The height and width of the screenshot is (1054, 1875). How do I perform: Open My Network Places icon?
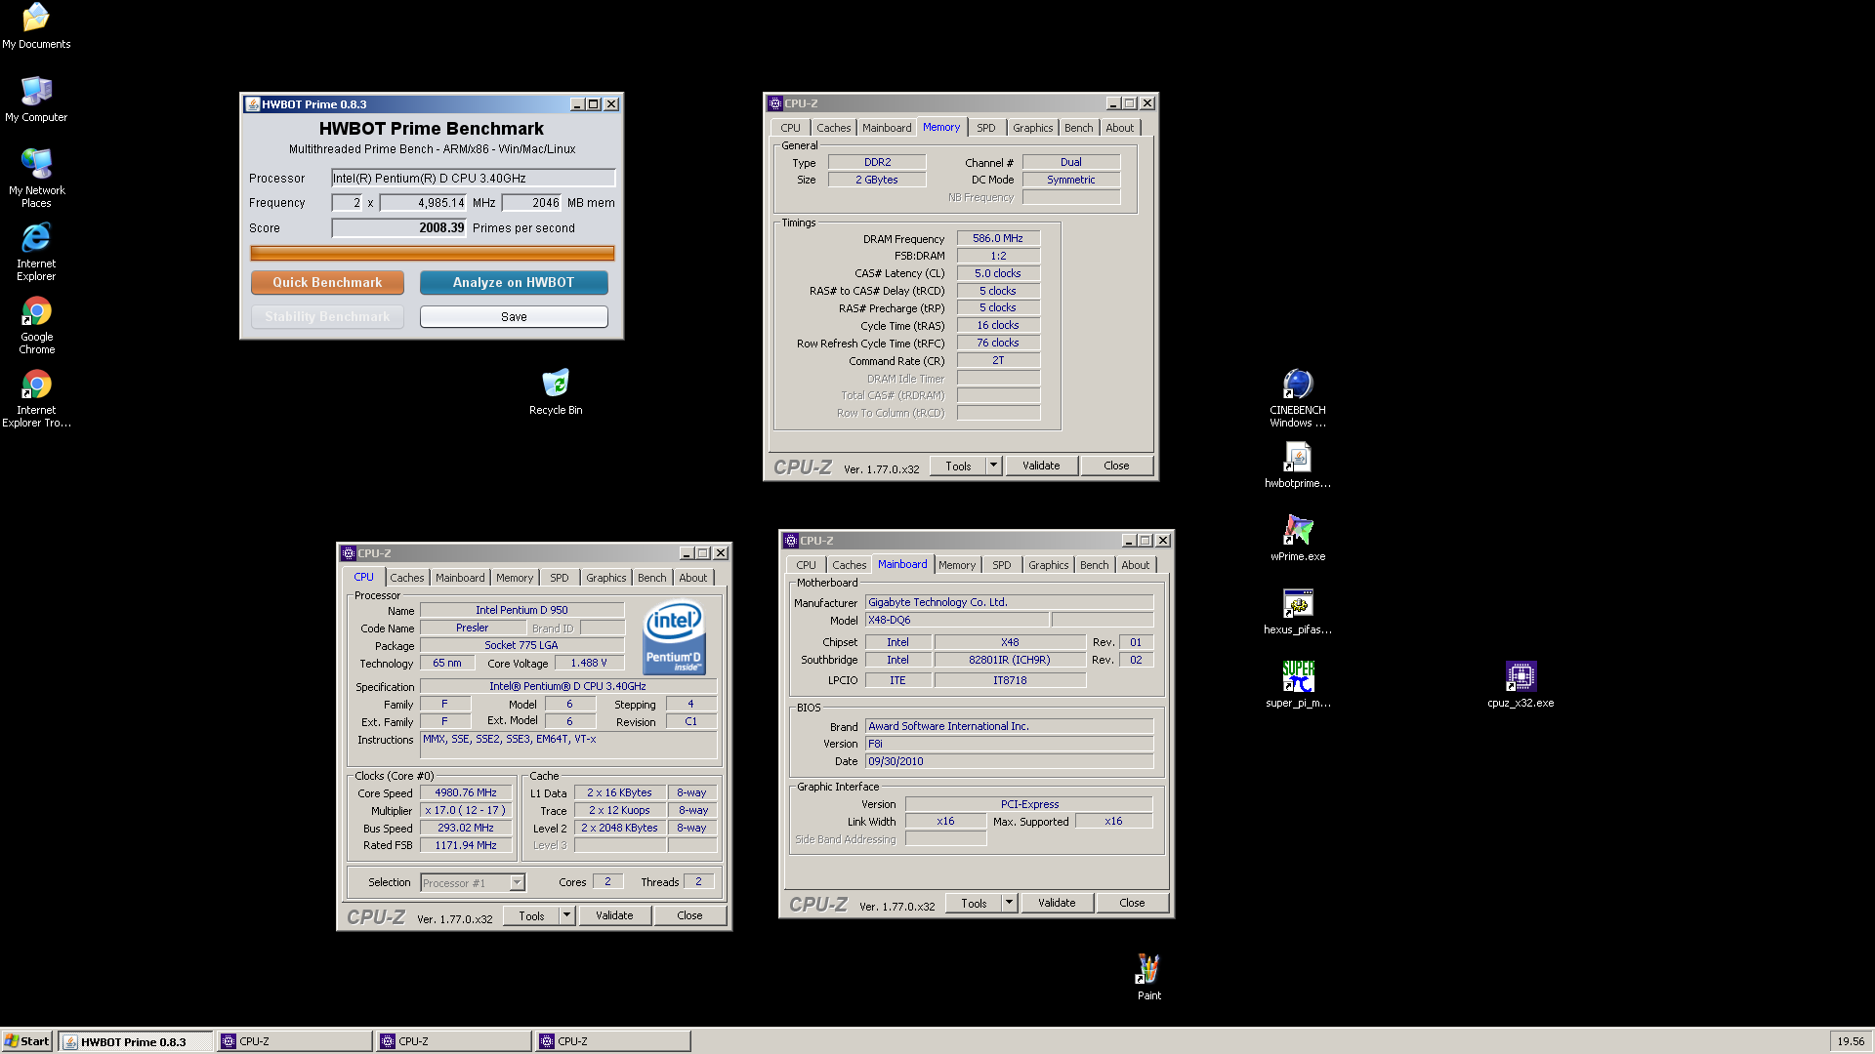(x=36, y=178)
